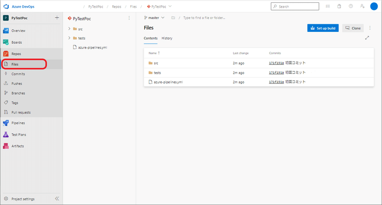Collapse the sidebar with the double chevron

point(57,199)
